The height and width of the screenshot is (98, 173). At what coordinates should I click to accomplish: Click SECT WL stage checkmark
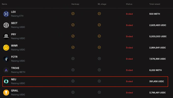tap(99, 25)
